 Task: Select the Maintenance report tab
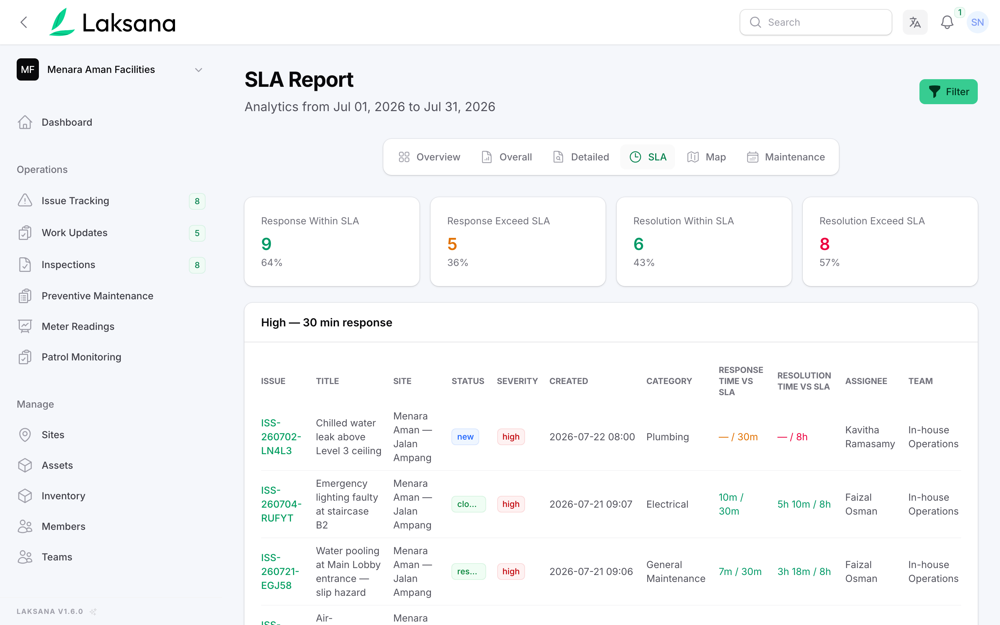(786, 157)
